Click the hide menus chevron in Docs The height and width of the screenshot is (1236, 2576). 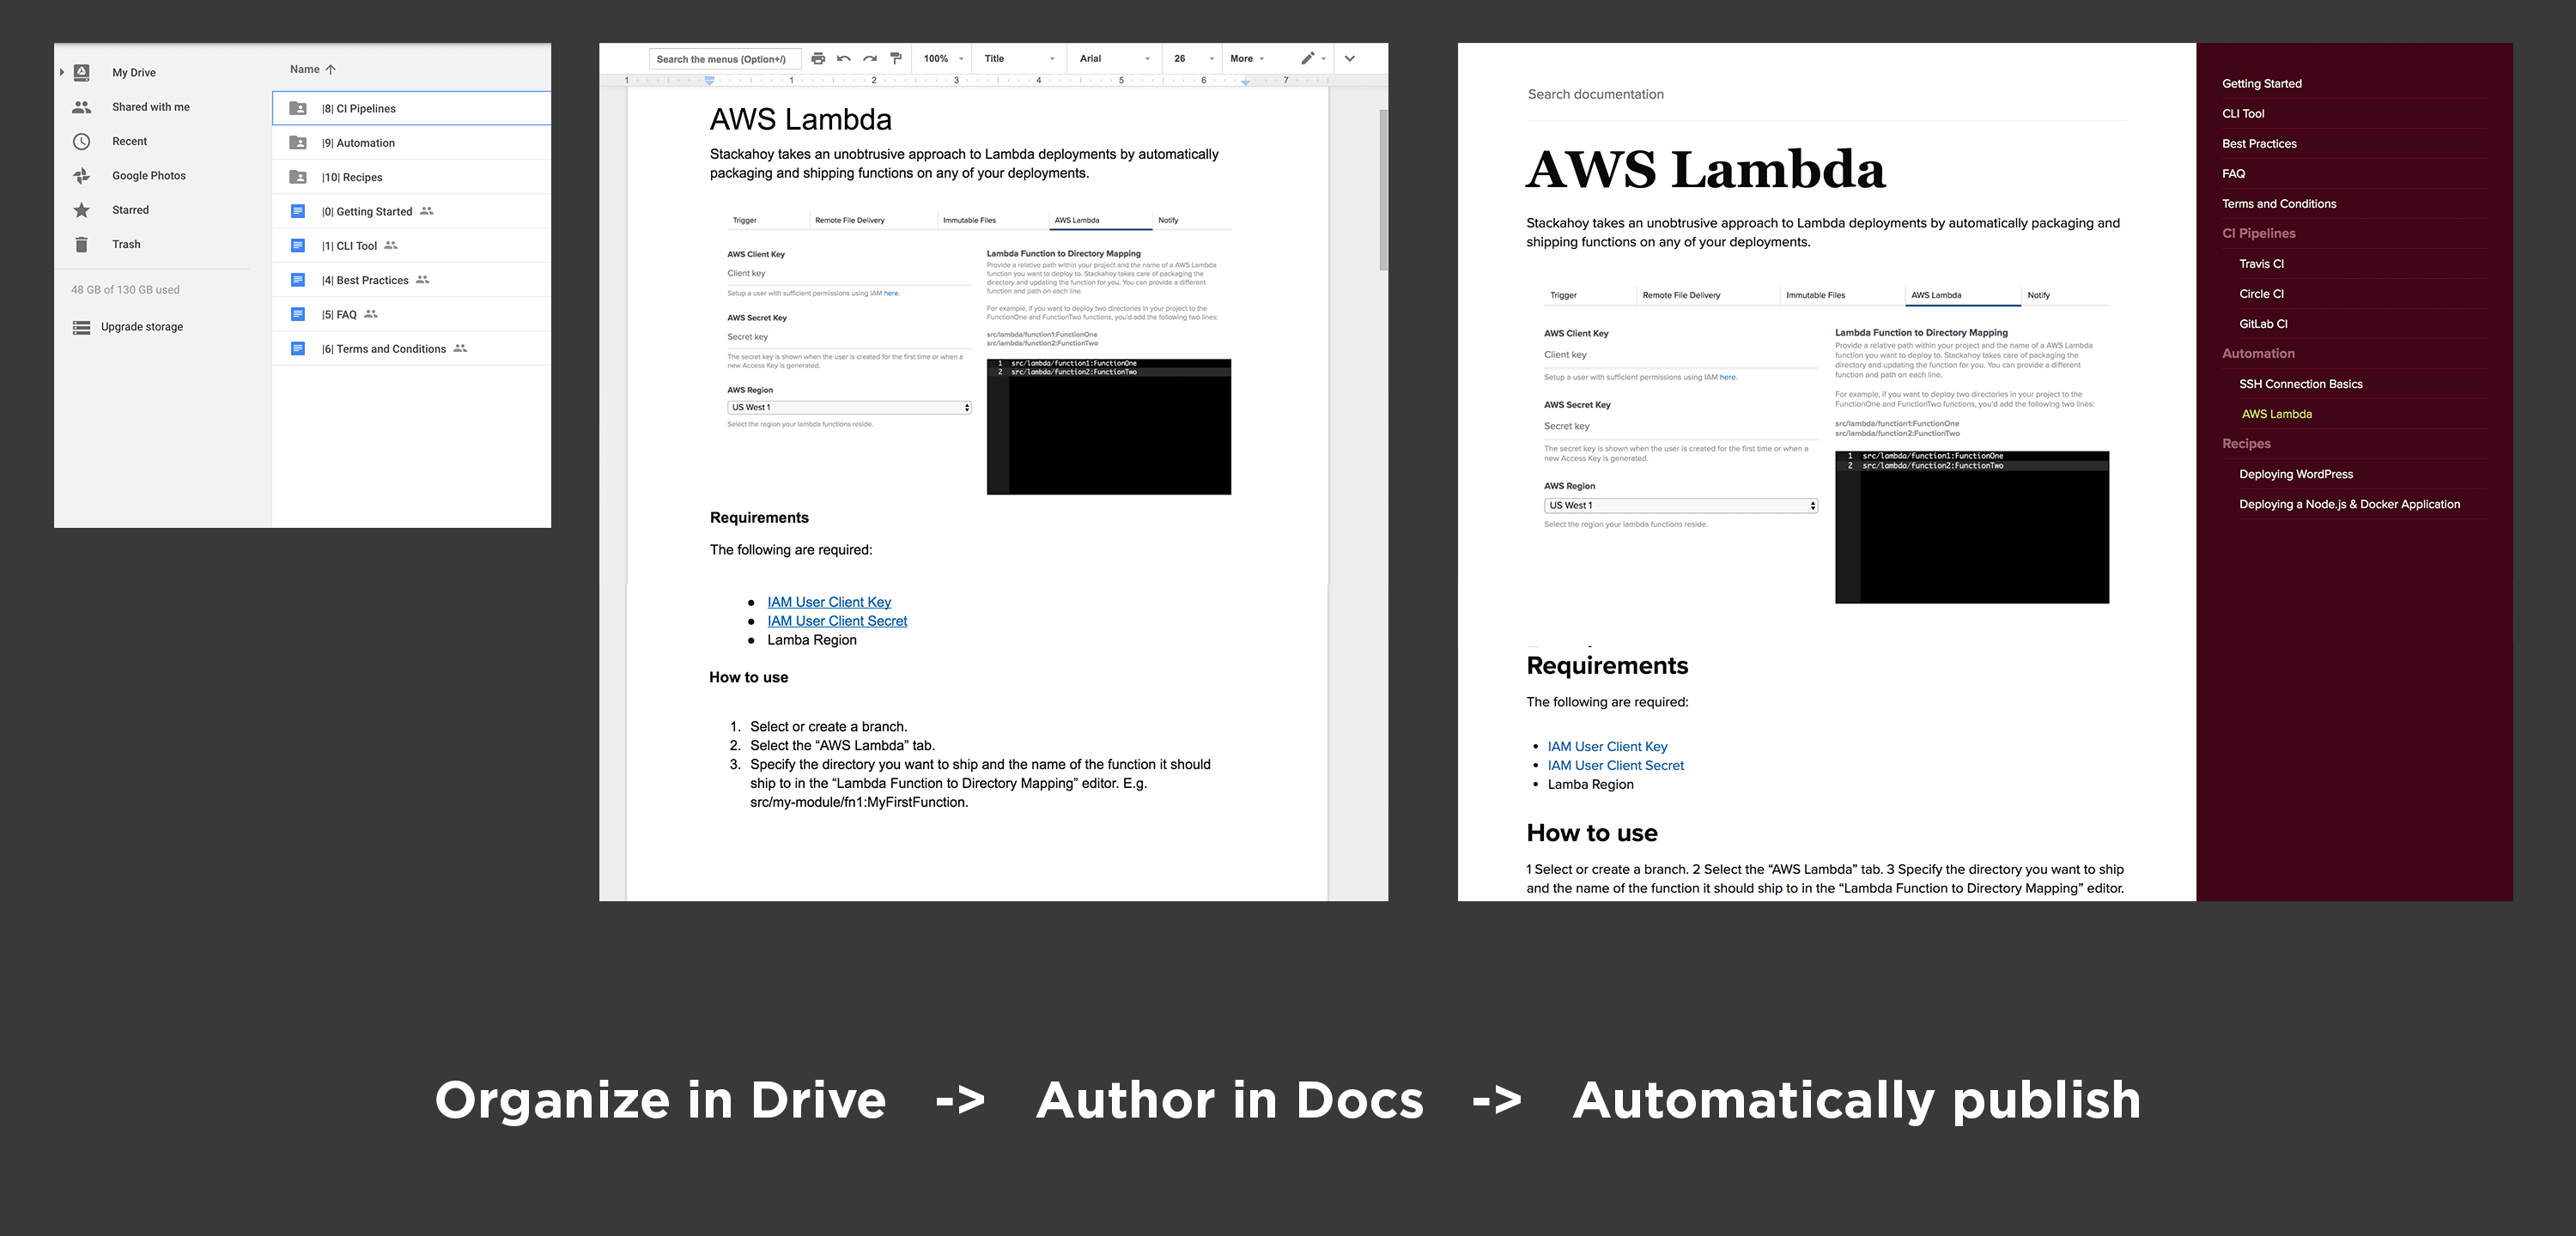pos(1350,58)
